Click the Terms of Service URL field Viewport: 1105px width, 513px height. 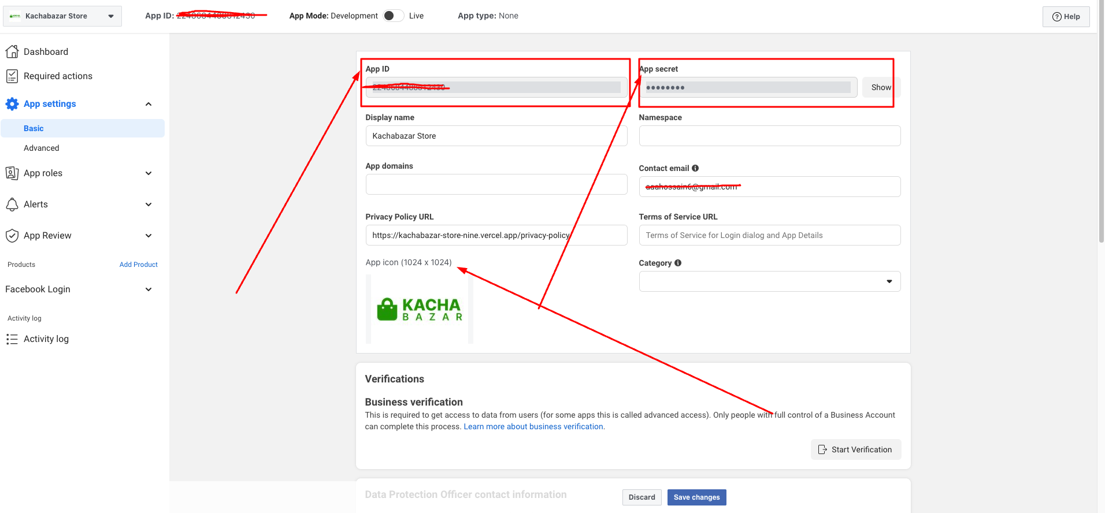pos(769,235)
